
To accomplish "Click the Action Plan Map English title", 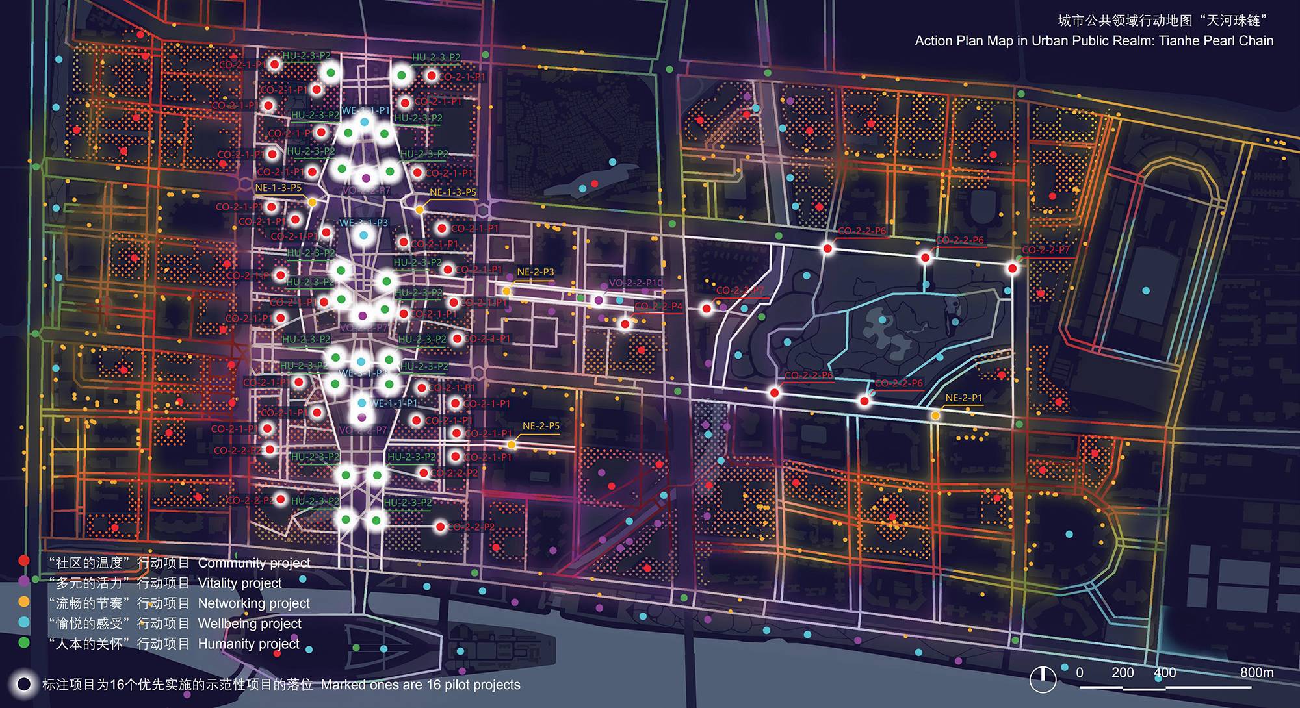I will point(1094,41).
